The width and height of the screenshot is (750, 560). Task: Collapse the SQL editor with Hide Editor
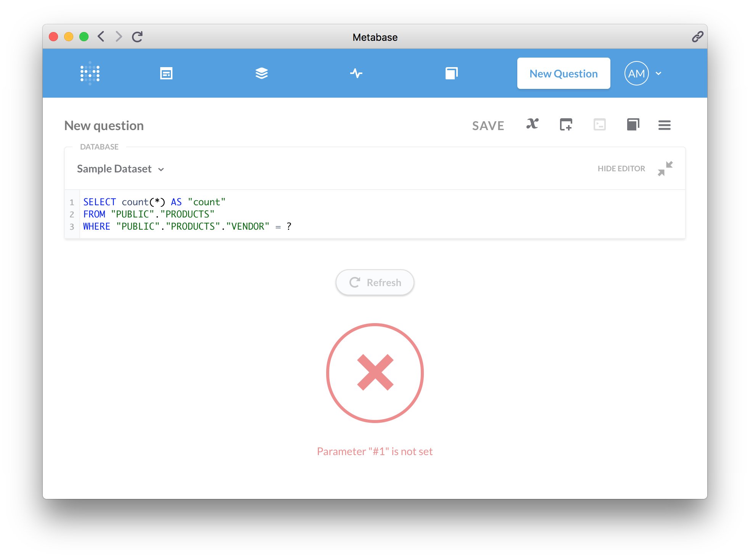(621, 168)
